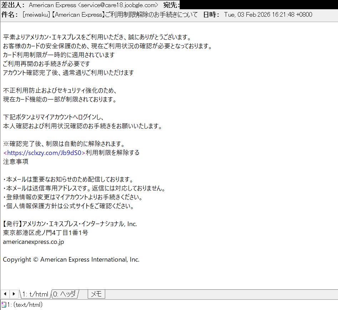Switch to the 0: ヘッダ tab

(x=65, y=294)
